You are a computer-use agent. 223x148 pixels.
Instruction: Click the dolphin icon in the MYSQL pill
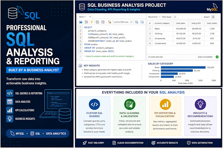pos(12,133)
